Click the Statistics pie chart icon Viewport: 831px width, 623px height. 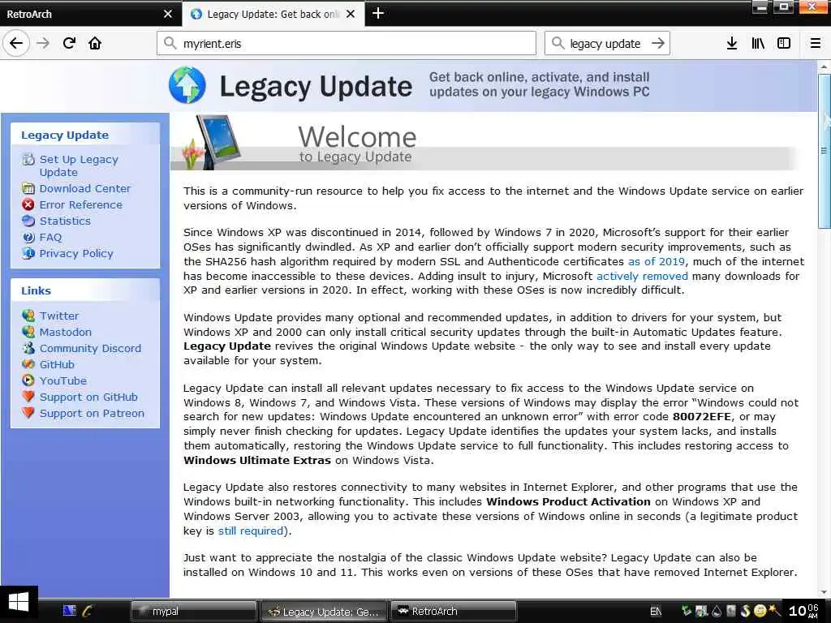[28, 221]
